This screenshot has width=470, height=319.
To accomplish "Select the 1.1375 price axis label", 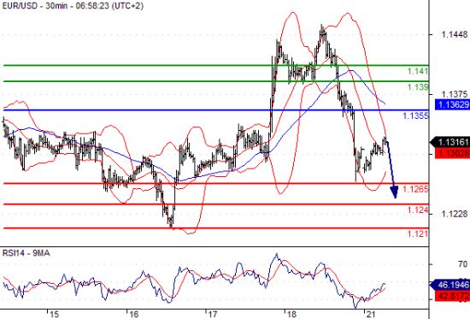I will [454, 94].
